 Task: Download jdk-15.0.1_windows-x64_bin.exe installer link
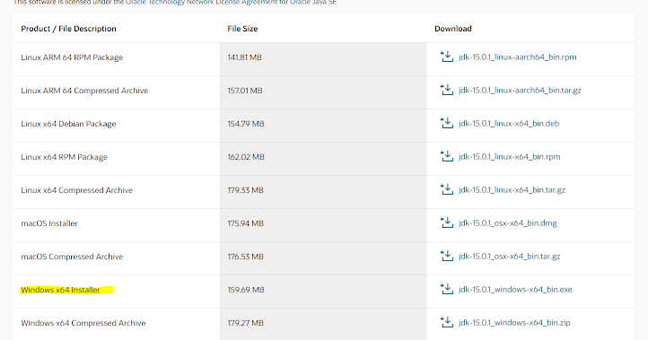515,290
